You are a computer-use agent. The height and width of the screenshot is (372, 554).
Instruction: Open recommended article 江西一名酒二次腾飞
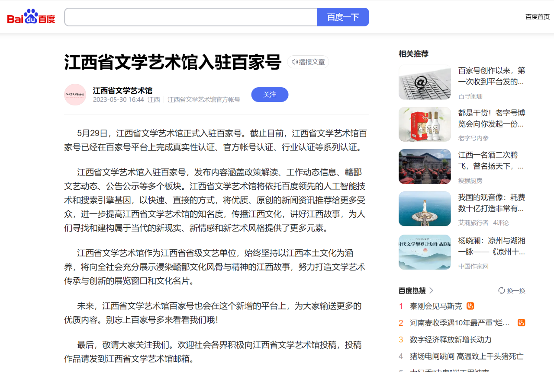[x=492, y=160]
